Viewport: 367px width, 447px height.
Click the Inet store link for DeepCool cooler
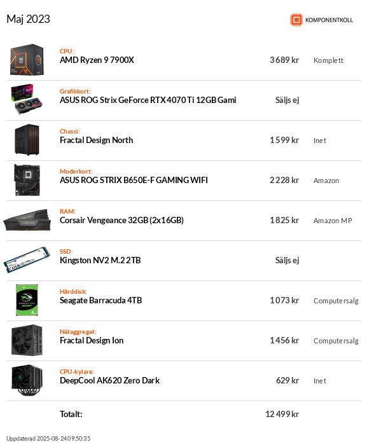[320, 381]
